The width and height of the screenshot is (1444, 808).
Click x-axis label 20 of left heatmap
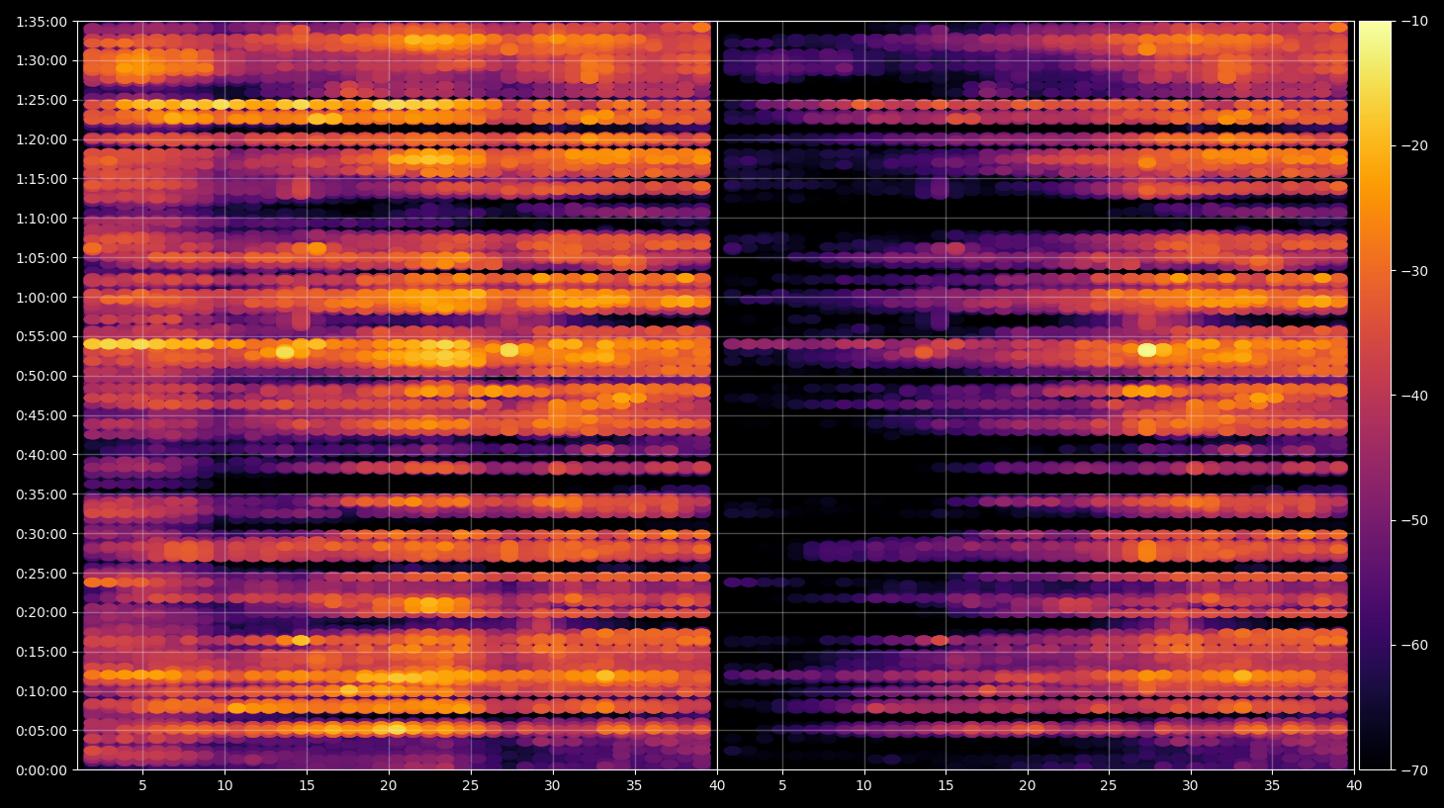389,786
